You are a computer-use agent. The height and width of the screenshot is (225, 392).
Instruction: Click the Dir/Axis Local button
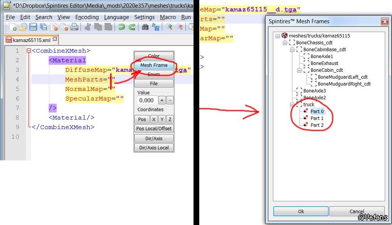pyautogui.click(x=154, y=148)
